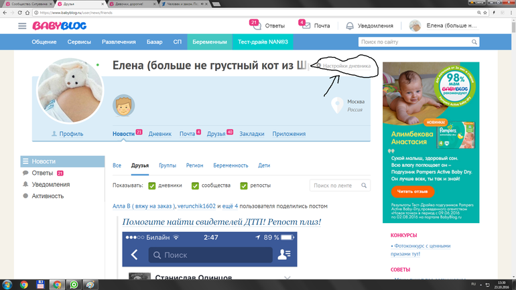Screen dimensions: 516x290
Task: Open Почта envelope icon in the header
Action: (305, 26)
